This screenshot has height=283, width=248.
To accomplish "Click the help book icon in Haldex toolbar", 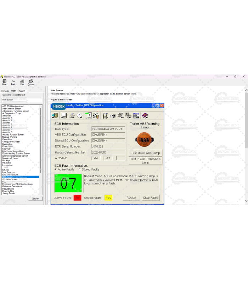I will [x=145, y=115].
